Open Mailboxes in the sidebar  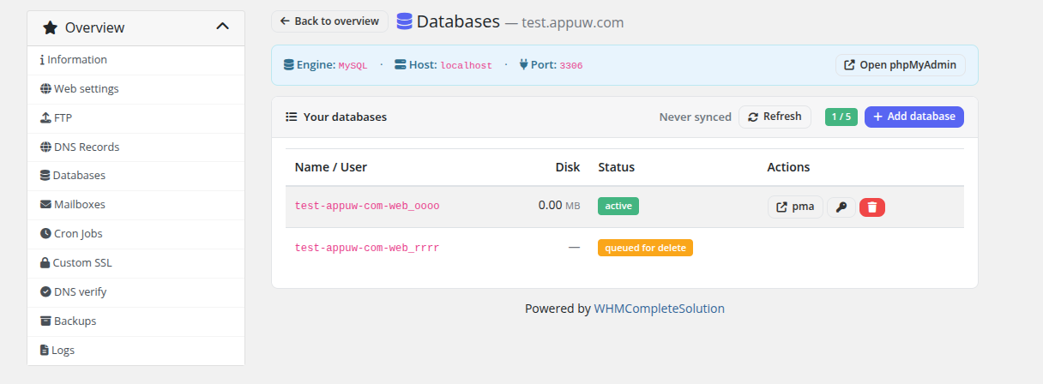tap(136, 205)
